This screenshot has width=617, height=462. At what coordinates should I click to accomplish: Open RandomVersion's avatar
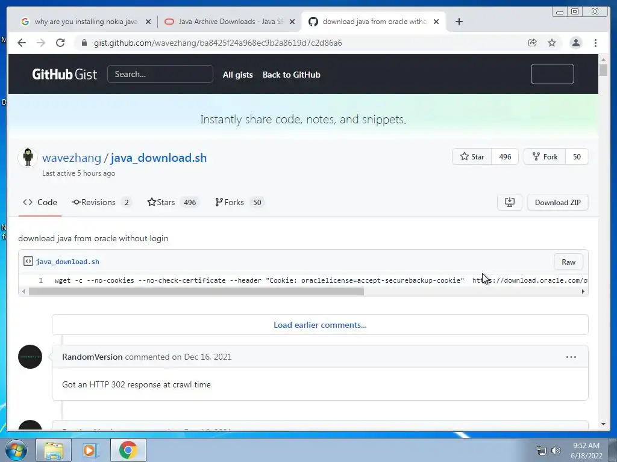30,357
